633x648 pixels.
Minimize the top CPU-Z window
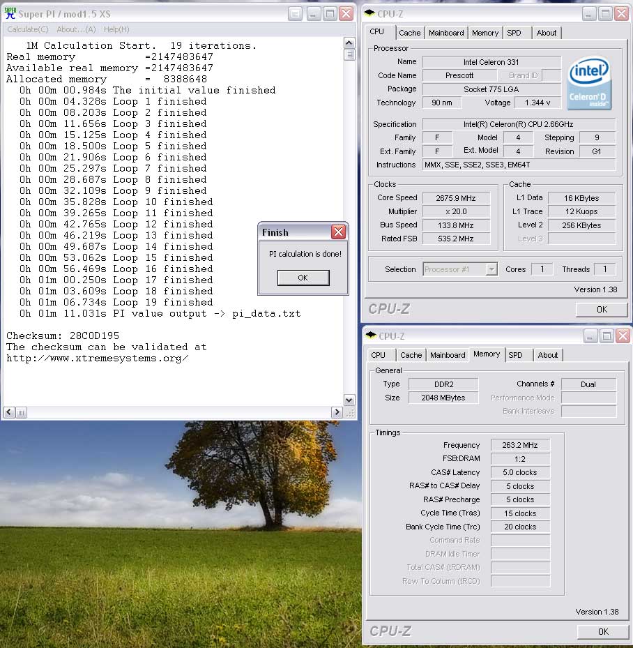pyautogui.click(x=588, y=14)
